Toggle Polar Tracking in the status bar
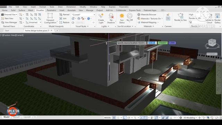The width and height of the screenshot is (222, 125). point(129,118)
